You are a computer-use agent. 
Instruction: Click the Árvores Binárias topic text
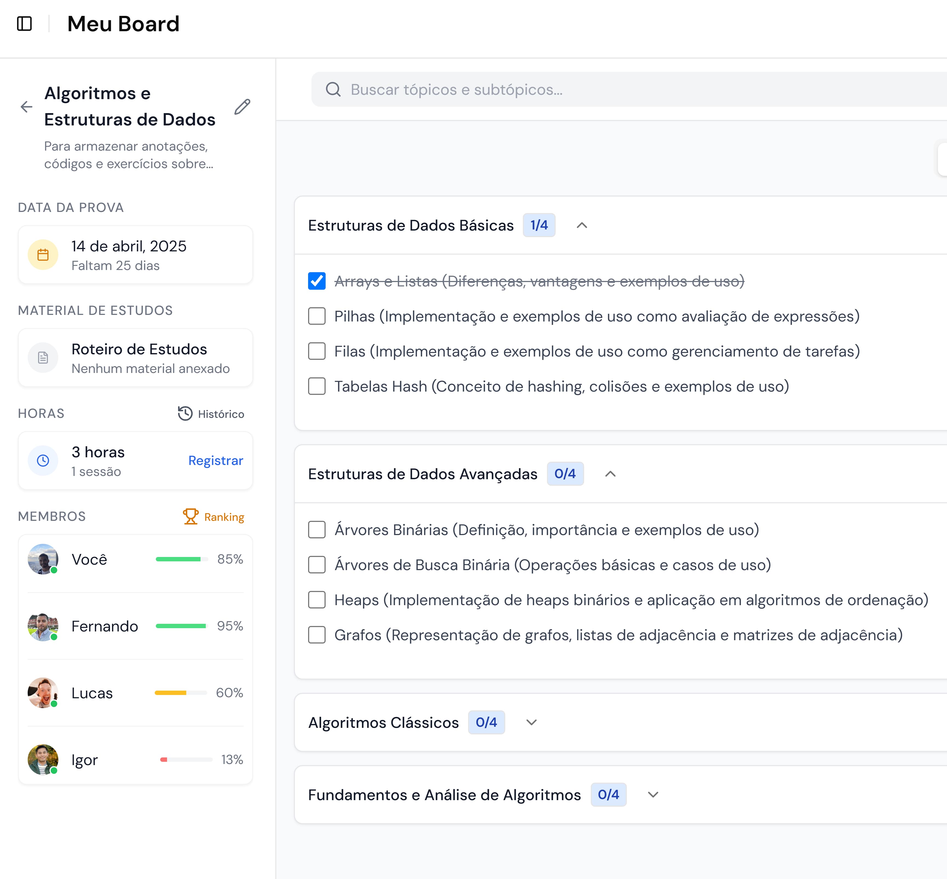(547, 530)
